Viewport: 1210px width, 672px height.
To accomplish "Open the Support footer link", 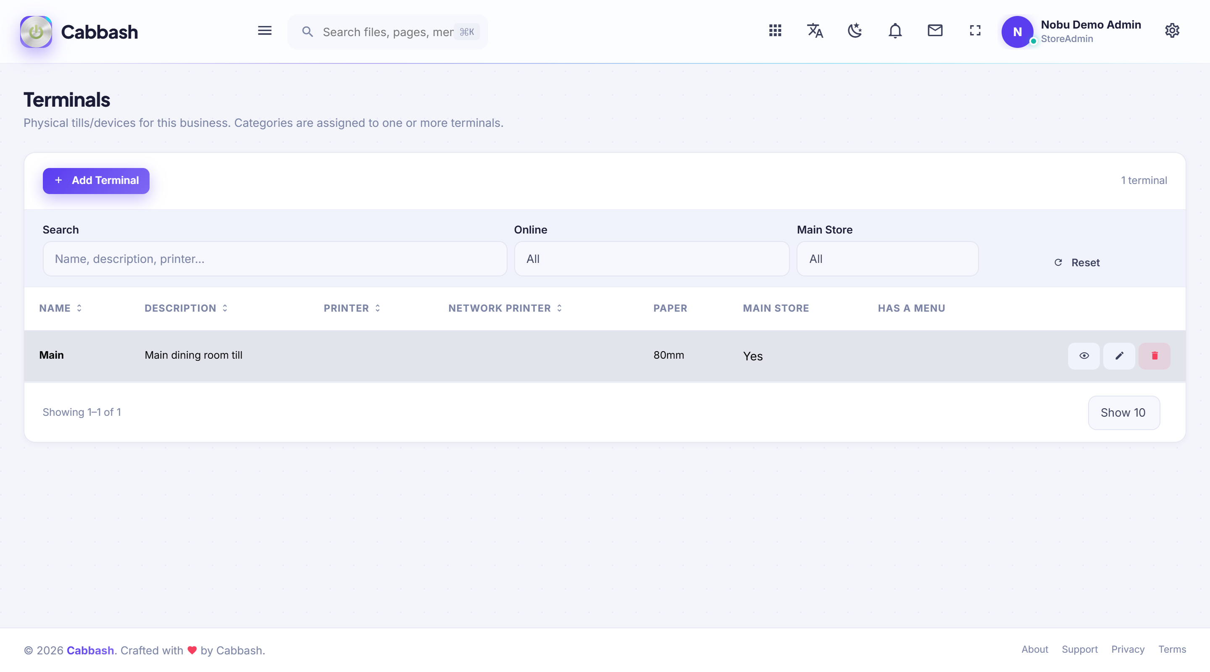I will (x=1079, y=649).
